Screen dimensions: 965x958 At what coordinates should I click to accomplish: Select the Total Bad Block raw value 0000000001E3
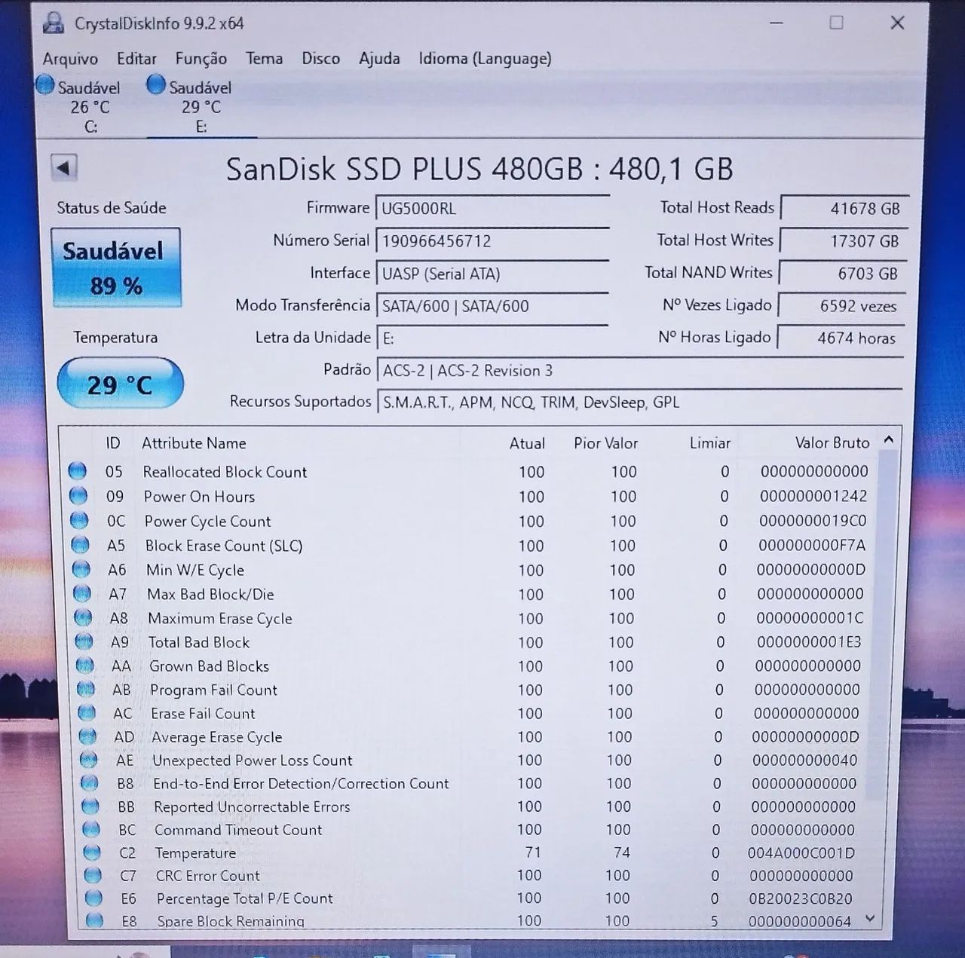(x=809, y=642)
